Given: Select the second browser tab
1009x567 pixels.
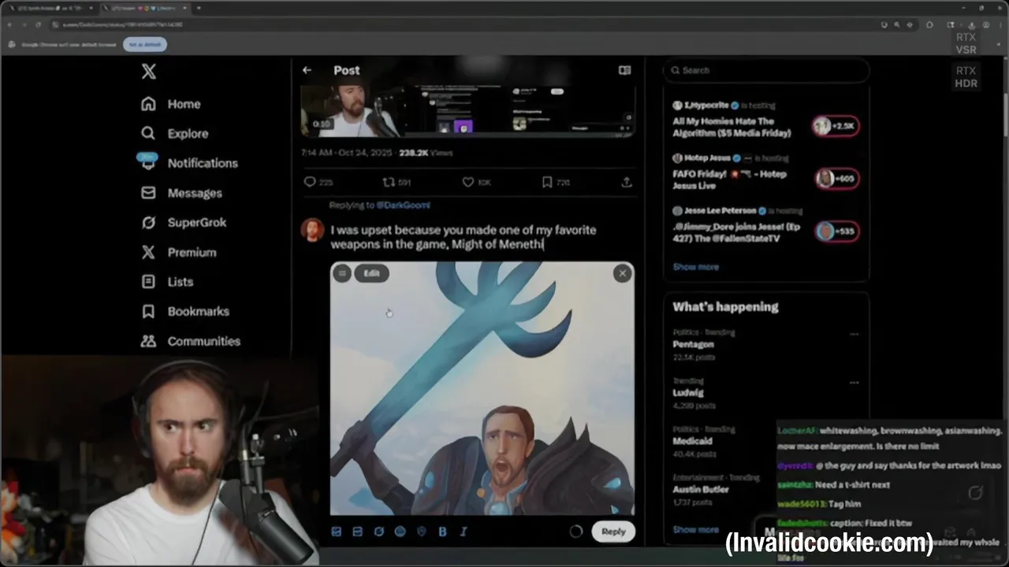Looking at the screenshot, I should coord(145,8).
